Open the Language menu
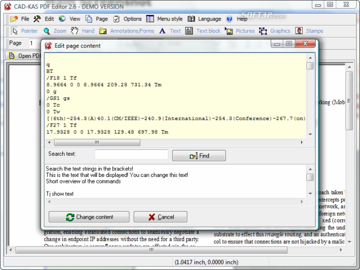 click(210, 19)
